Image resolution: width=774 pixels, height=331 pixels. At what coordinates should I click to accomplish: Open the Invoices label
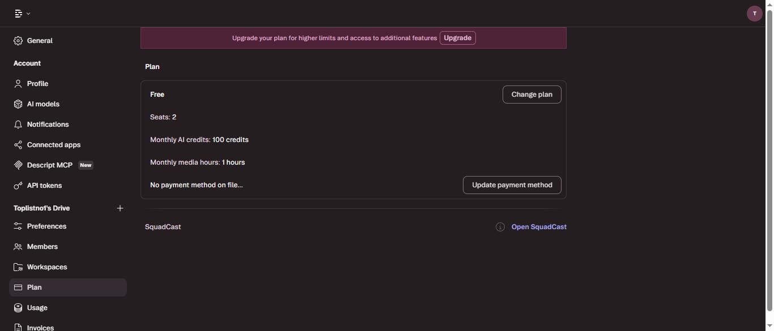(x=40, y=328)
